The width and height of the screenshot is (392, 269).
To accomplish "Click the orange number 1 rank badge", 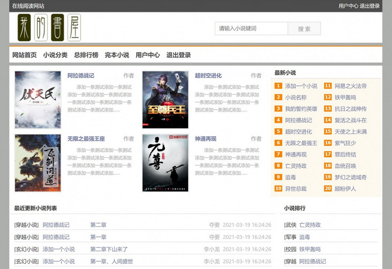I will [x=278, y=86].
